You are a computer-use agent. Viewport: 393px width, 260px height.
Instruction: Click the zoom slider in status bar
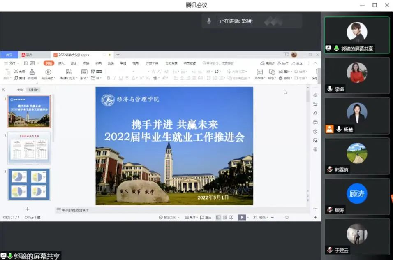[x=287, y=217]
